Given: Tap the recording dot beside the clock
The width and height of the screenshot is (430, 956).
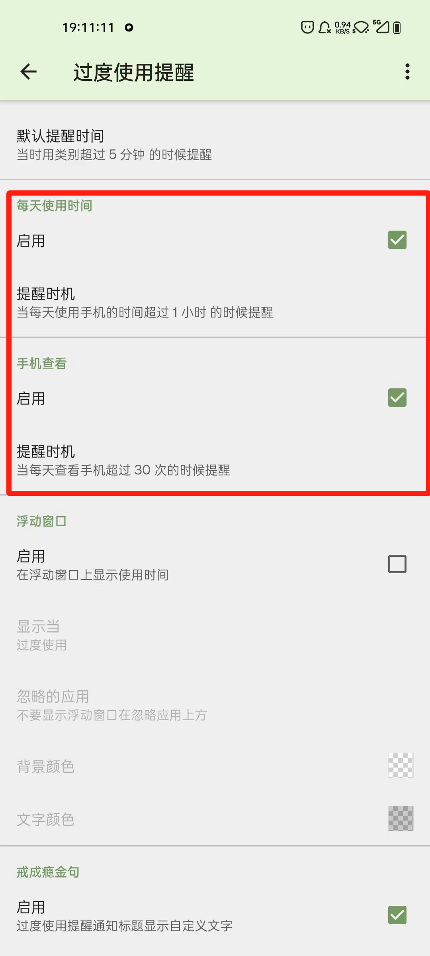Looking at the screenshot, I should pyautogui.click(x=129, y=27).
